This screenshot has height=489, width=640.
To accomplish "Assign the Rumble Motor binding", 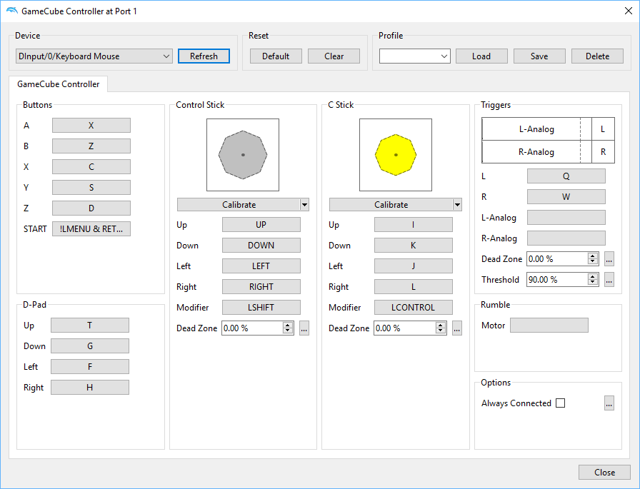I will pyautogui.click(x=549, y=326).
